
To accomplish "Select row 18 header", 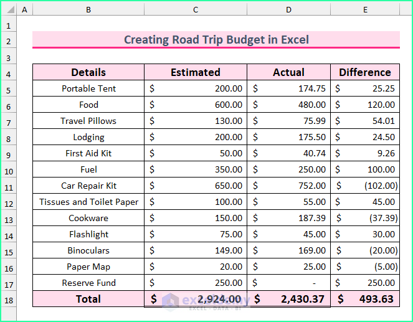I will pos(9,299).
